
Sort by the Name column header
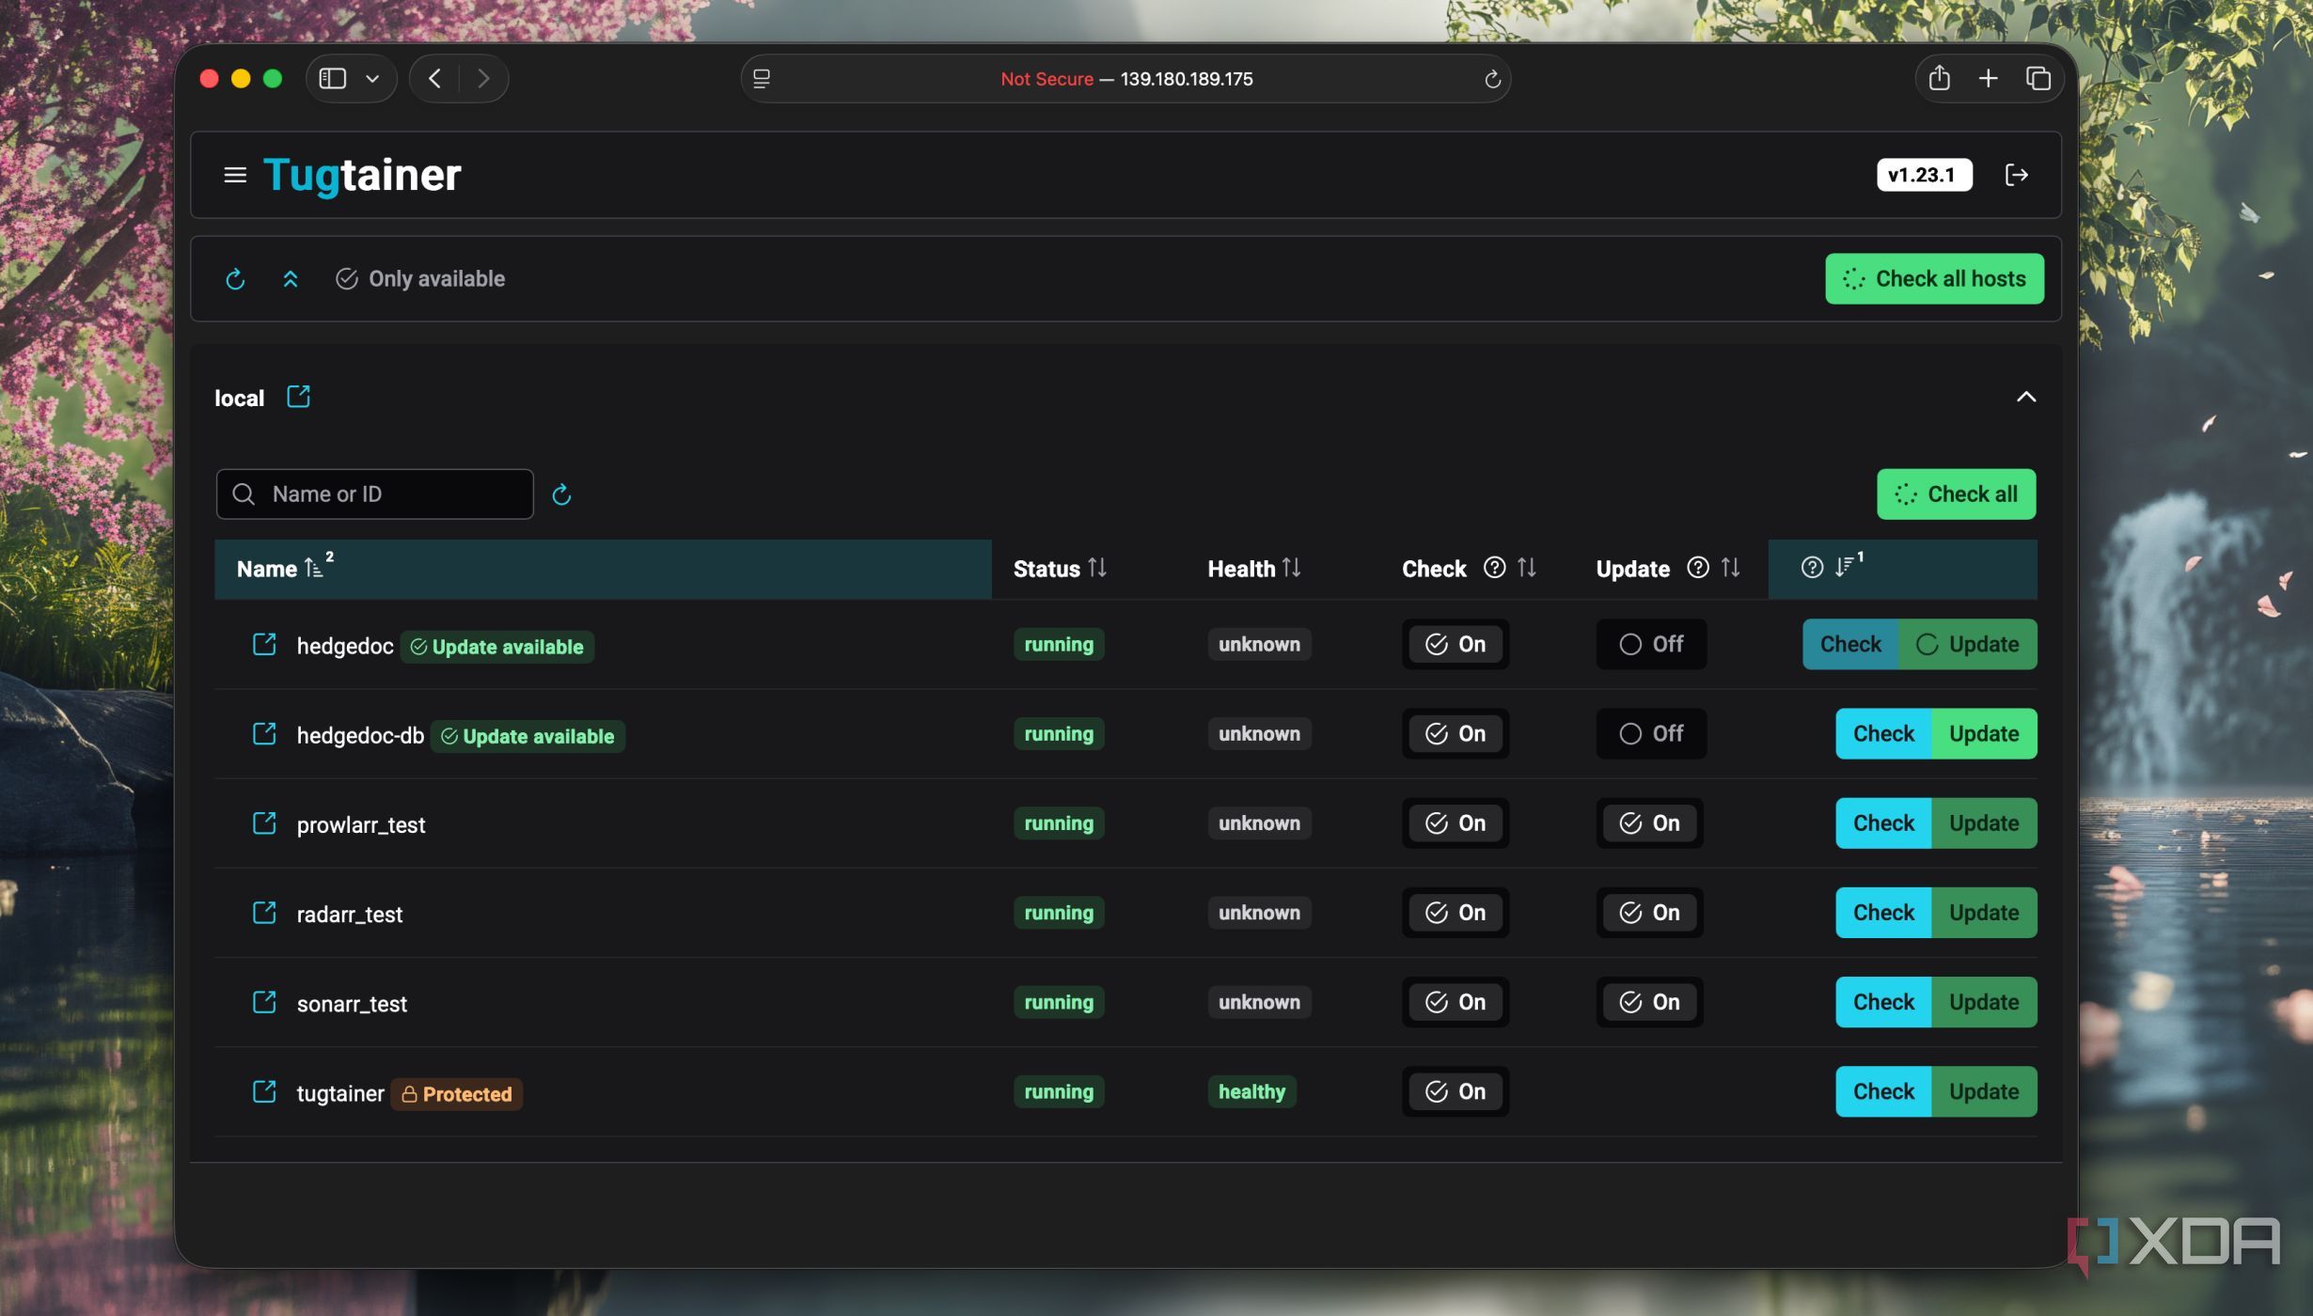point(603,569)
